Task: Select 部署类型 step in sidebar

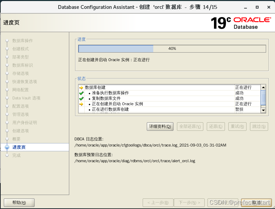Action: pyautogui.click(x=20, y=57)
